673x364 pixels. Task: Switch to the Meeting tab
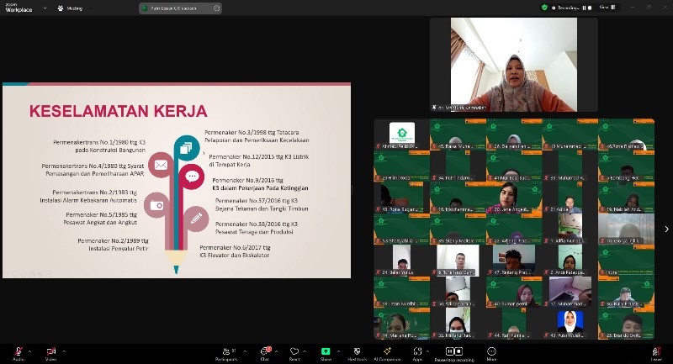tap(72, 8)
